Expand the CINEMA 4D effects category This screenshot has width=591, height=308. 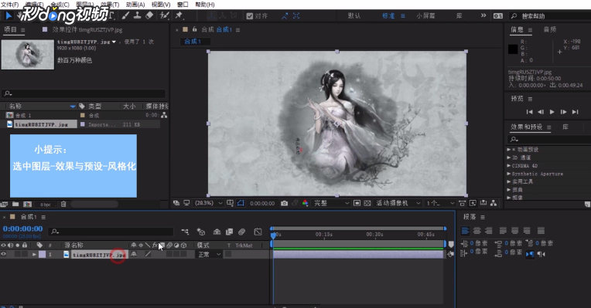(x=509, y=165)
